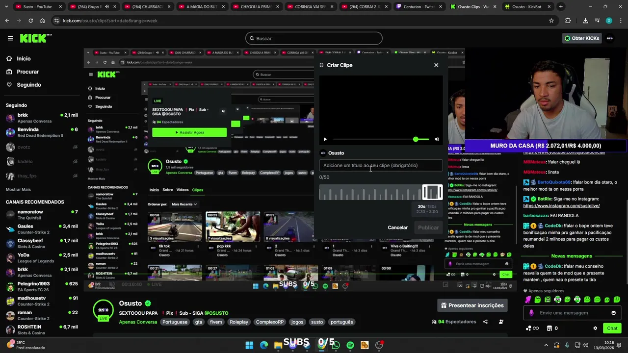
Task: Open browser downloads
Action: 585,21
